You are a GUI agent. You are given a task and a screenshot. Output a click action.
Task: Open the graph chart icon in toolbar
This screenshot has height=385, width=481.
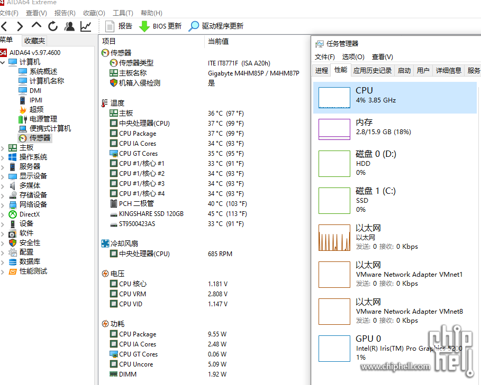[86, 26]
